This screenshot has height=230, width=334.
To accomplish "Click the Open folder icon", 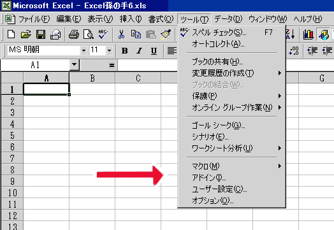I will click(x=25, y=34).
